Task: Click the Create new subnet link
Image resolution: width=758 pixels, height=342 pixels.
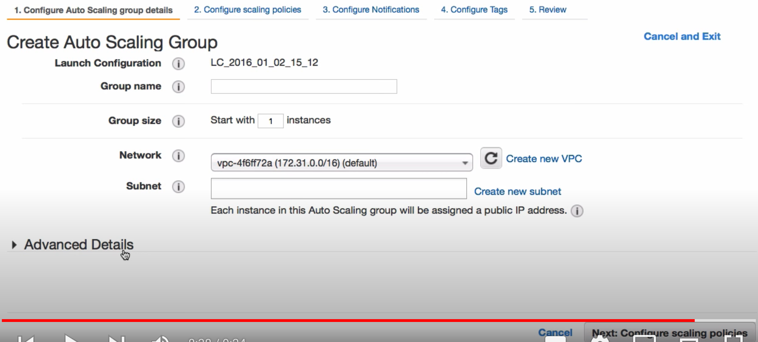Action: [x=517, y=191]
